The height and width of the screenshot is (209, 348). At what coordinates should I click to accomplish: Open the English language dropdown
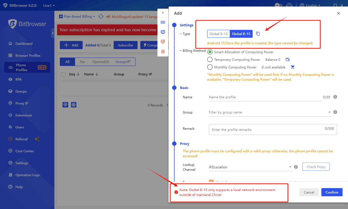[x=313, y=5]
